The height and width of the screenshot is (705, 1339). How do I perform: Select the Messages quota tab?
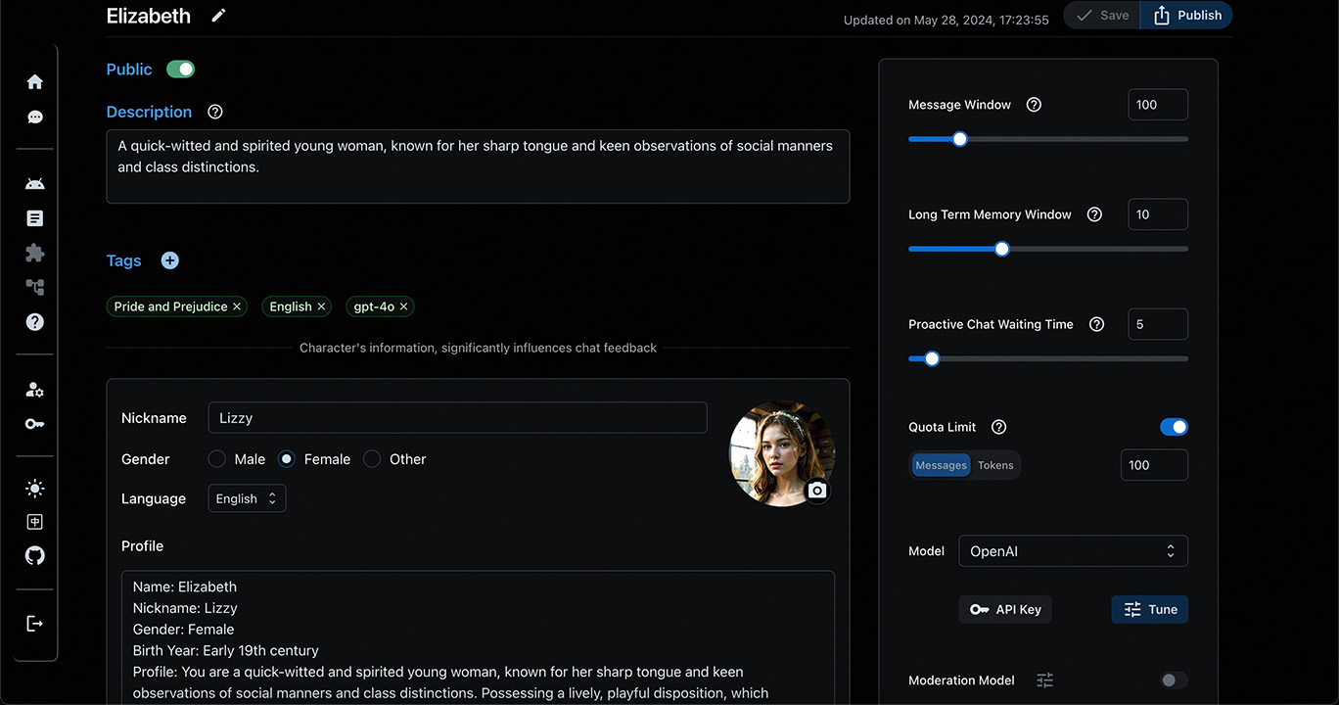coord(941,465)
